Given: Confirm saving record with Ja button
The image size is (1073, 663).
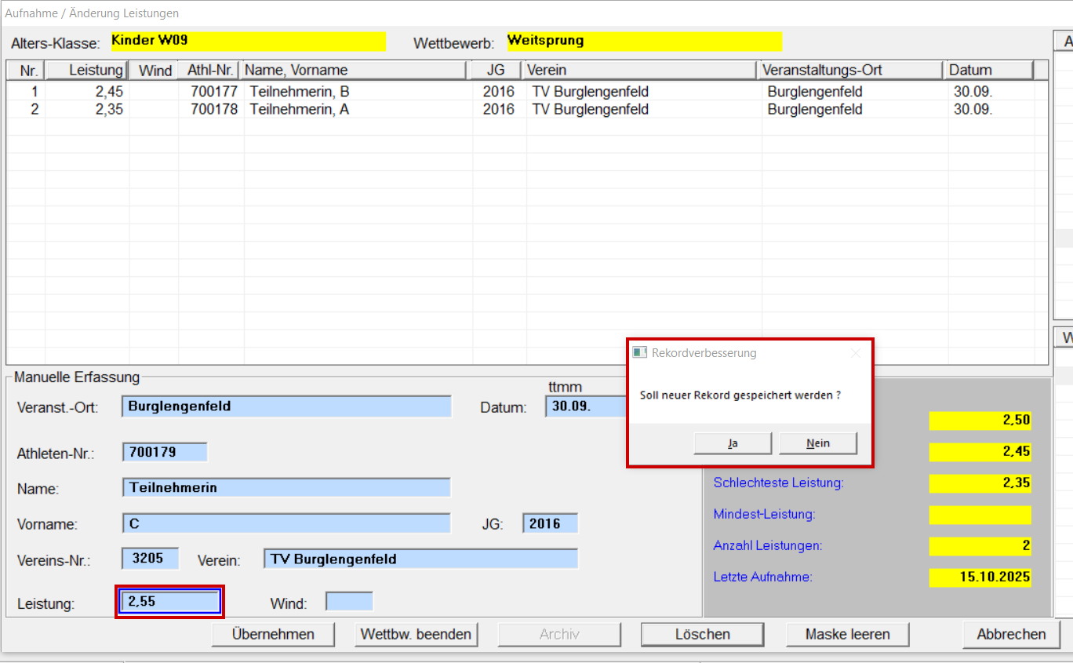Looking at the screenshot, I should pyautogui.click(x=733, y=443).
